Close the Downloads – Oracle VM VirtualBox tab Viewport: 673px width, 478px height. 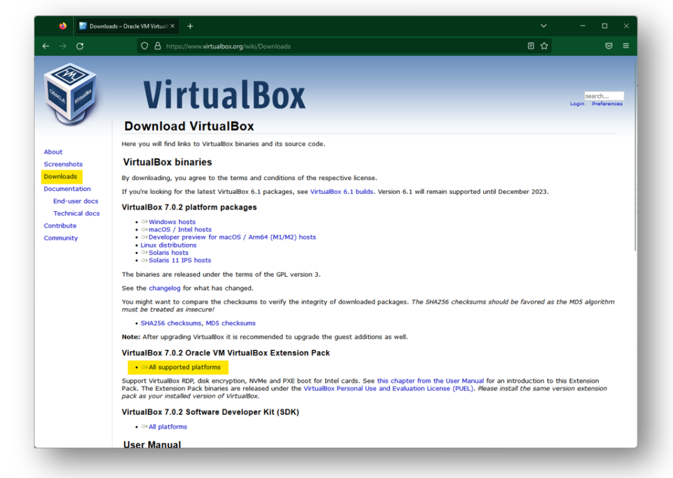(x=172, y=26)
